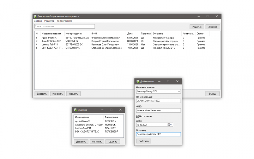
Task: Open the Изделия button in main window
Action: 197,27
